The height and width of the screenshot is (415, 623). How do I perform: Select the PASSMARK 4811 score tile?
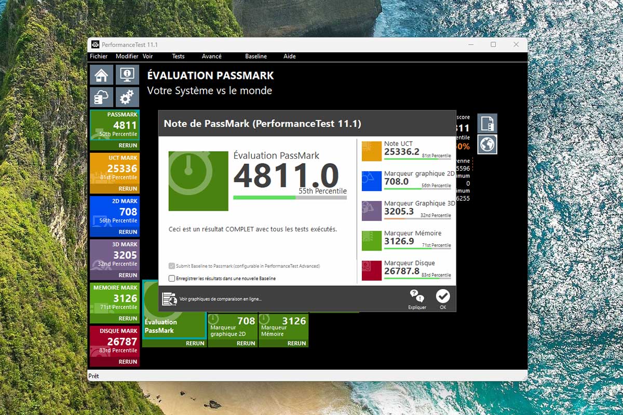click(x=115, y=125)
